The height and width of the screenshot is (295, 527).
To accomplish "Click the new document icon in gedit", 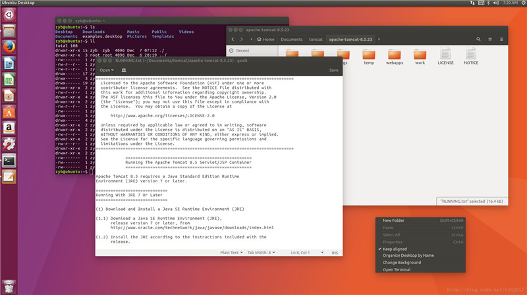I will pos(124,70).
